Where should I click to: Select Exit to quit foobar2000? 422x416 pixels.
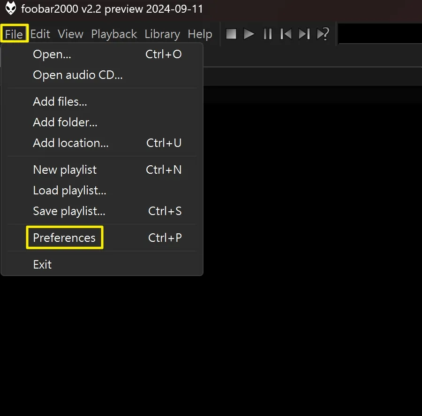[102, 264]
